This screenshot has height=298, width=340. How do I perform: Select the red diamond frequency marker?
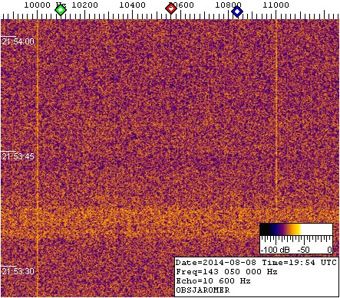click(x=171, y=8)
